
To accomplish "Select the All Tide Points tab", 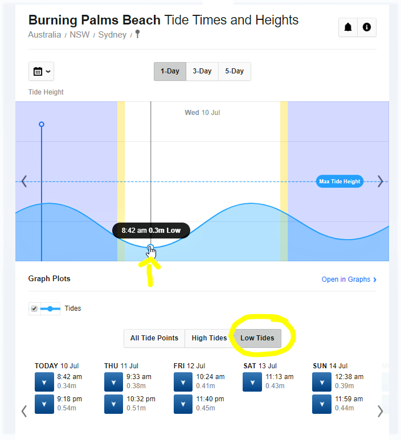I will click(x=154, y=338).
